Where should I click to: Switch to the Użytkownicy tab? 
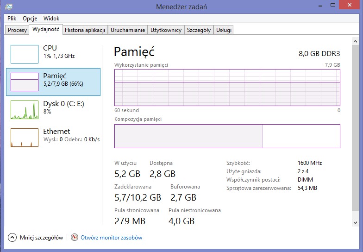click(x=166, y=30)
